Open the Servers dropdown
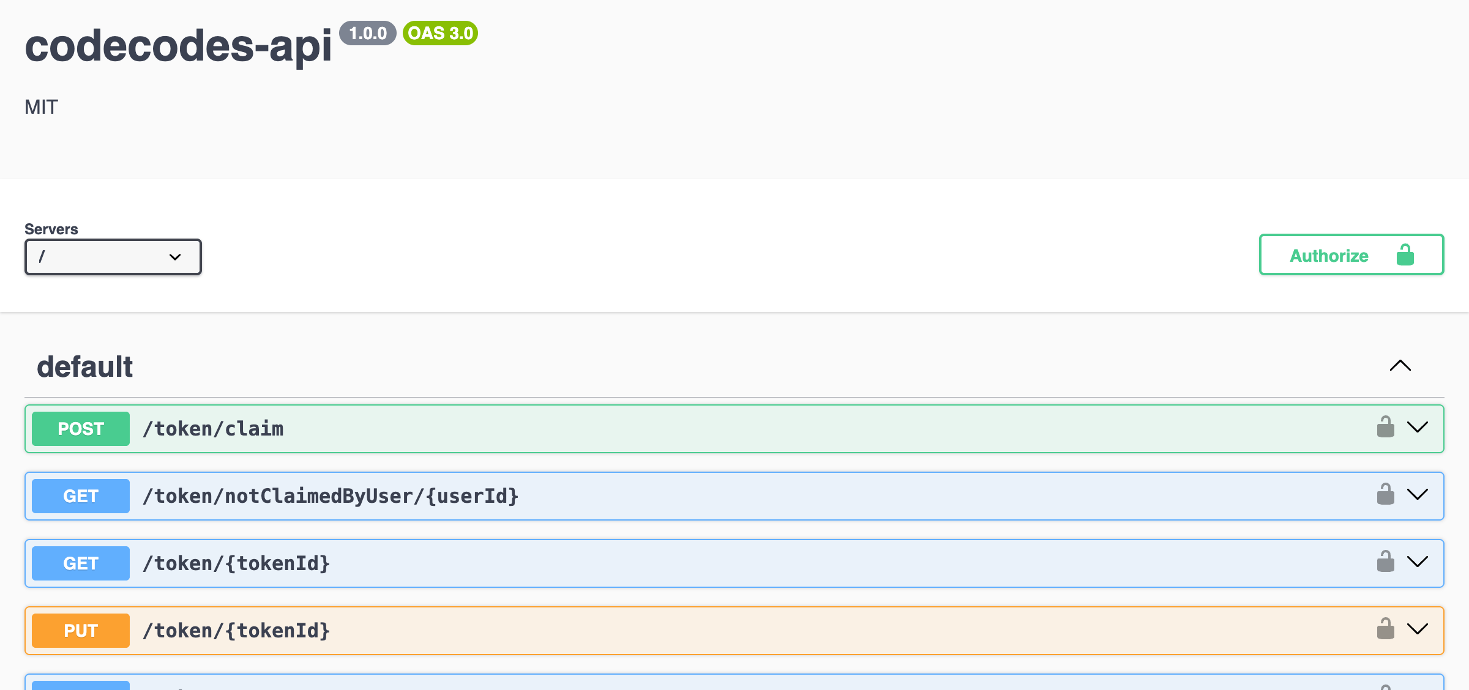The width and height of the screenshot is (1469, 690). (113, 256)
